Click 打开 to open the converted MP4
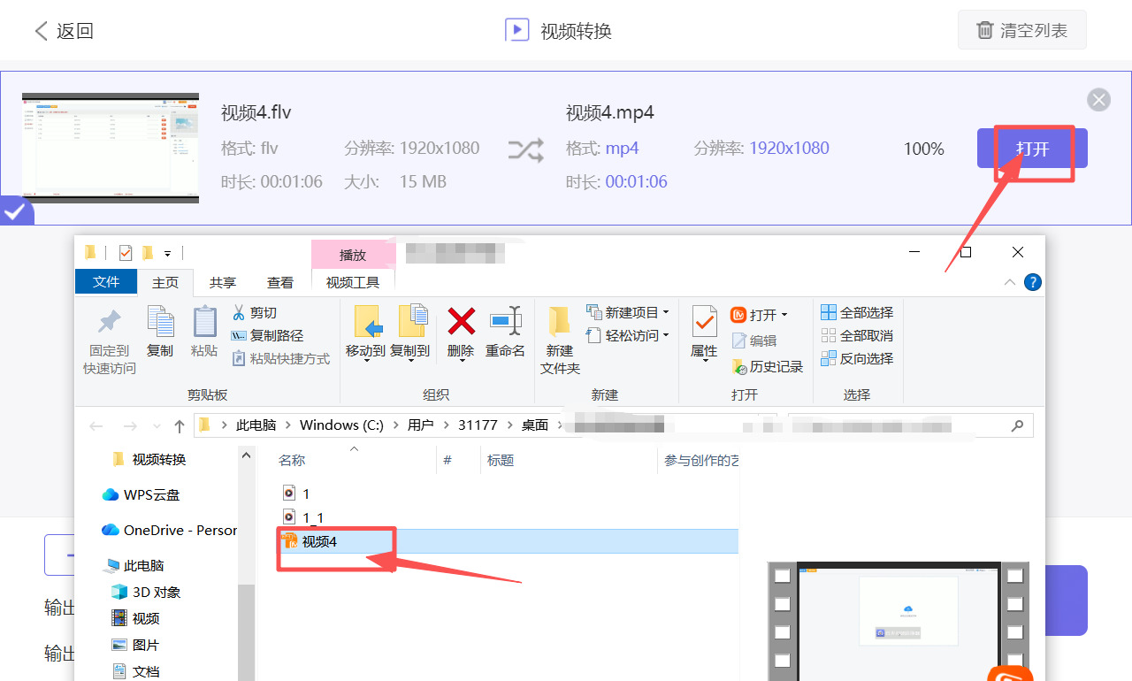This screenshot has height=681, width=1132. tap(1031, 149)
